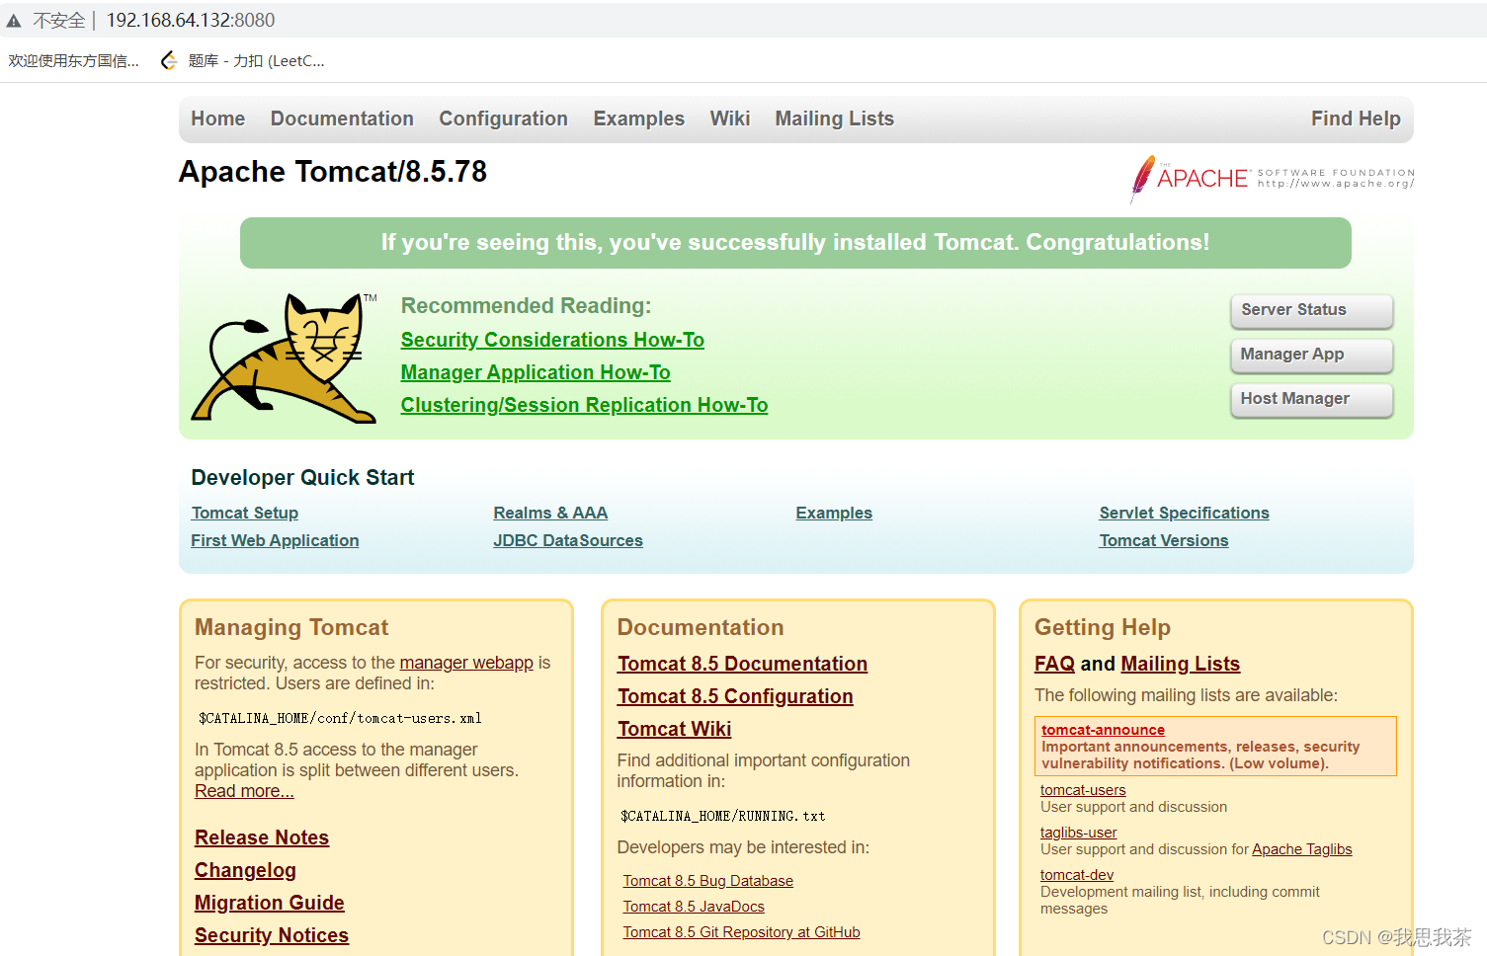1487x956 pixels.
Task: Open the Examples link under Developer Quick Start
Action: pos(834,513)
